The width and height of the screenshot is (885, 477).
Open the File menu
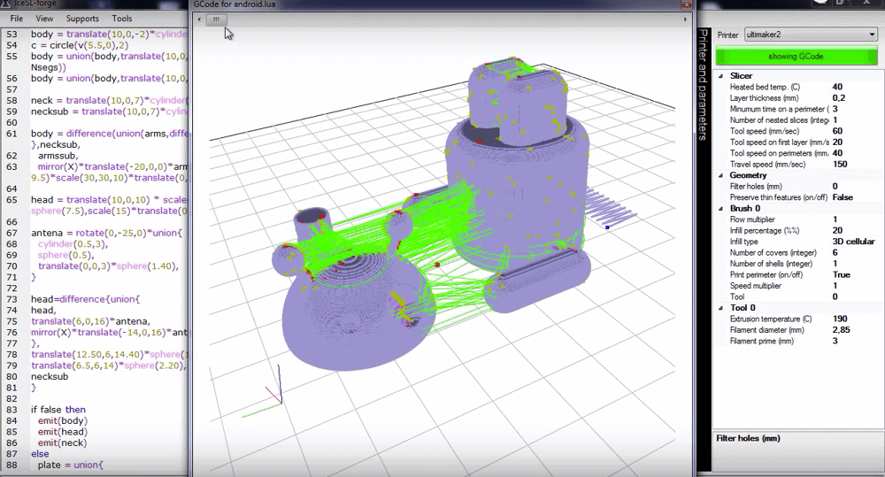pyautogui.click(x=16, y=19)
